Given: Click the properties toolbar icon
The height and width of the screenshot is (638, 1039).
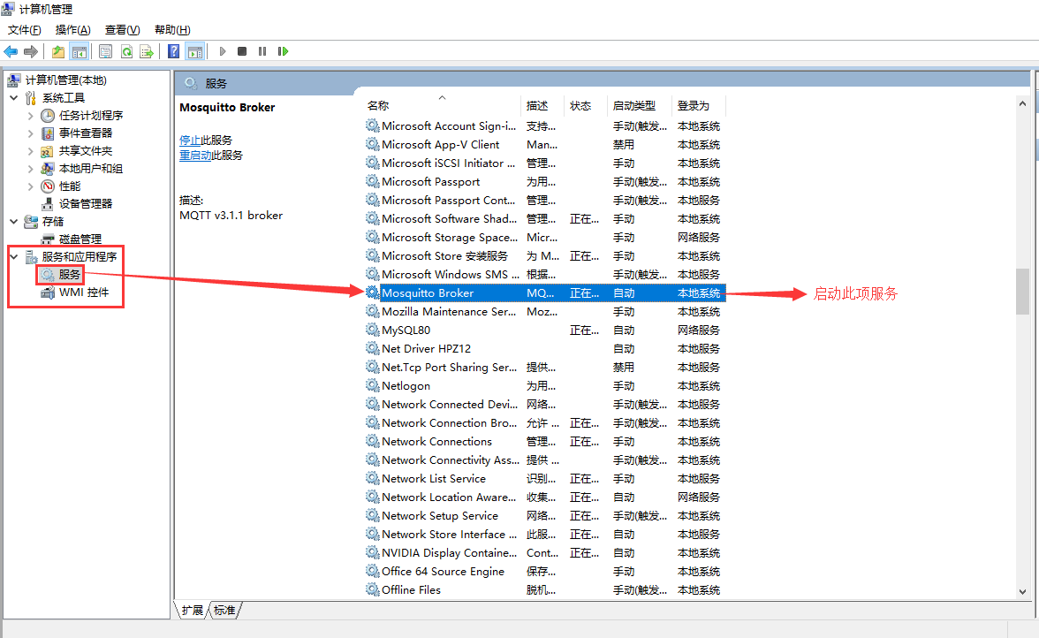Looking at the screenshot, I should tap(105, 50).
